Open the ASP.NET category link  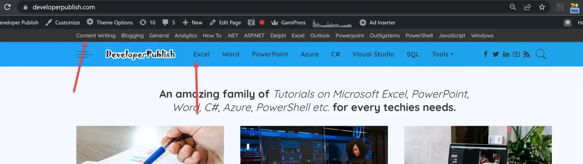click(254, 36)
